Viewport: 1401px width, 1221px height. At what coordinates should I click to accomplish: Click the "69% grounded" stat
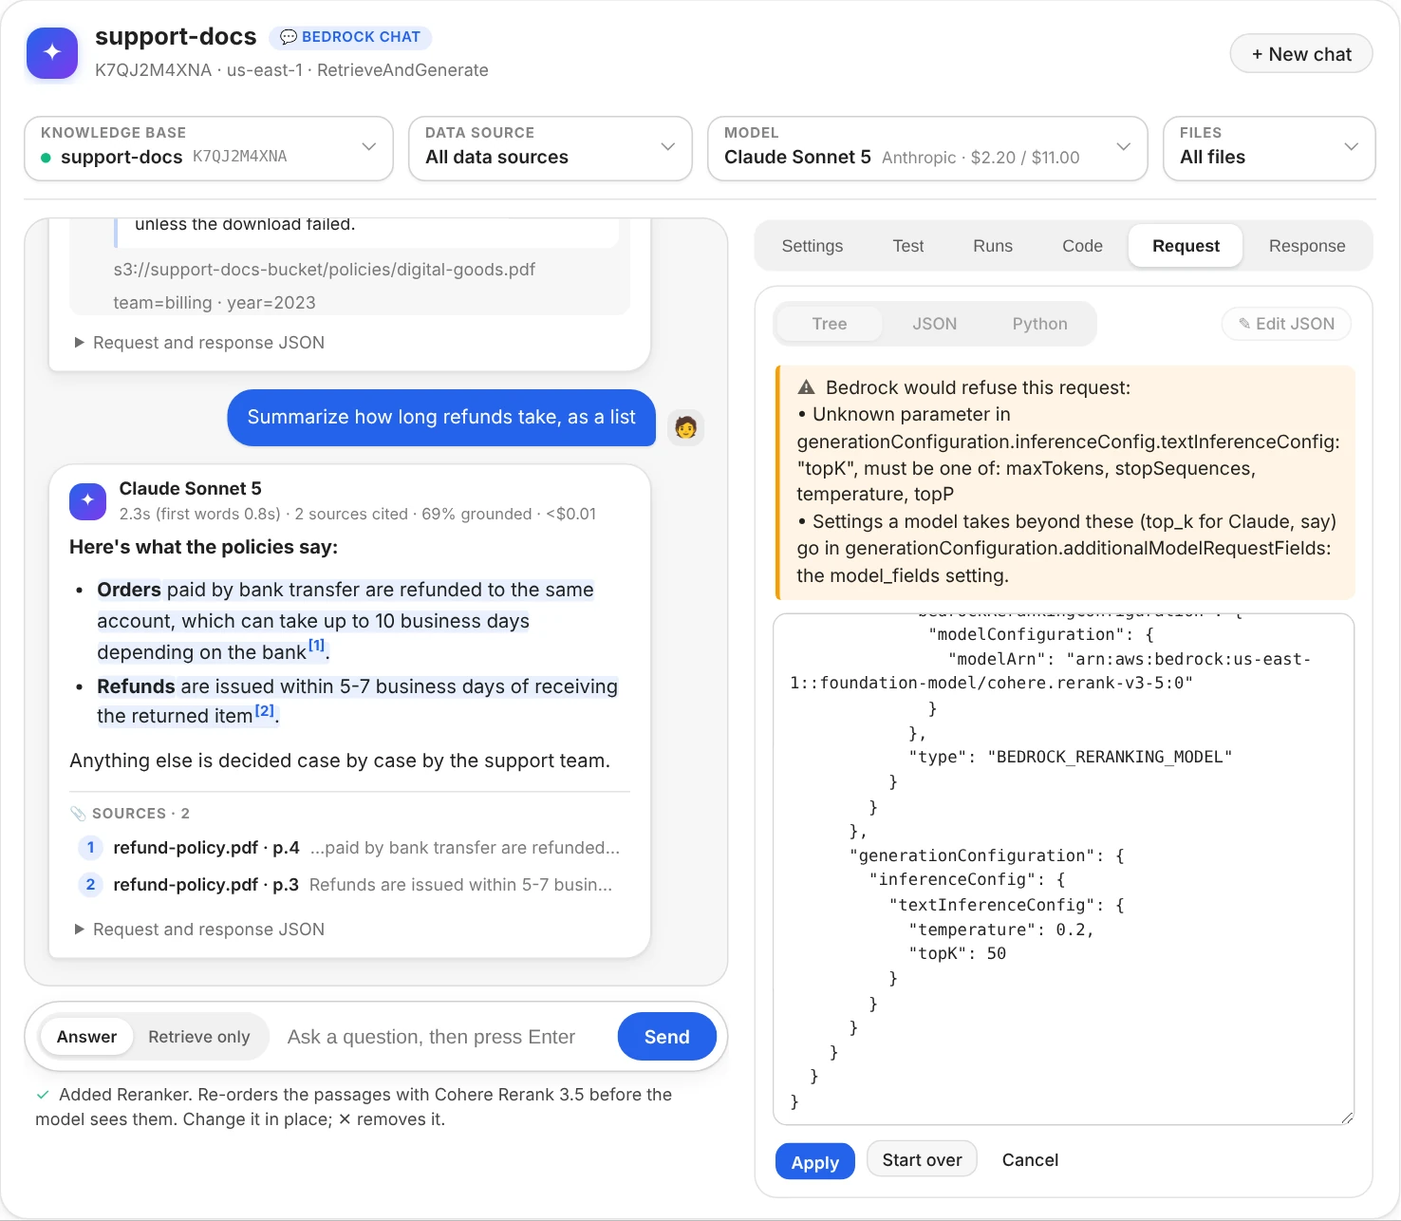coord(476,514)
